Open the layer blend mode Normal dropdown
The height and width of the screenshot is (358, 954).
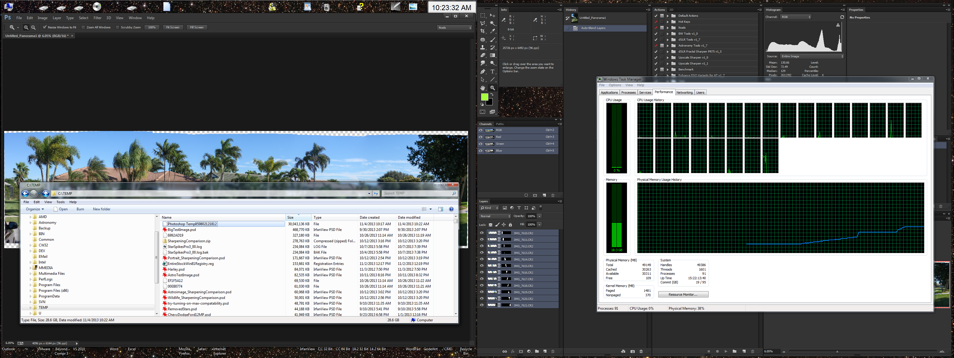(495, 216)
